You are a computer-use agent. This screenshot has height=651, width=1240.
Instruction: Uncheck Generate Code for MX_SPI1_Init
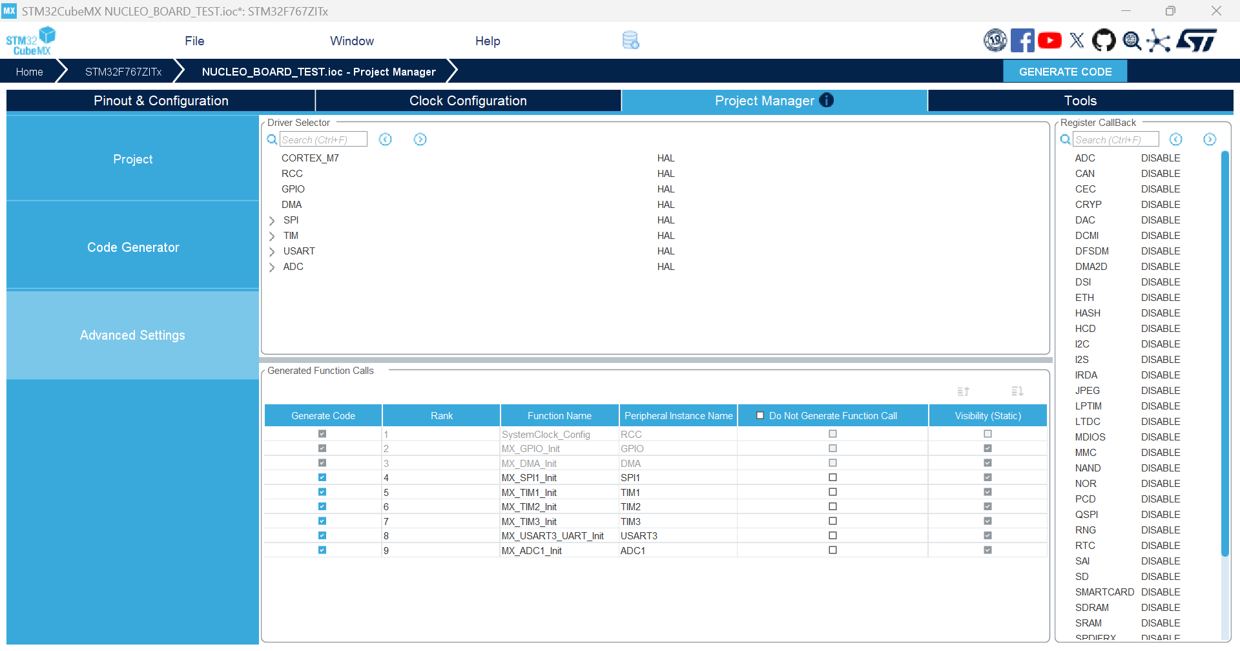pyautogui.click(x=322, y=478)
